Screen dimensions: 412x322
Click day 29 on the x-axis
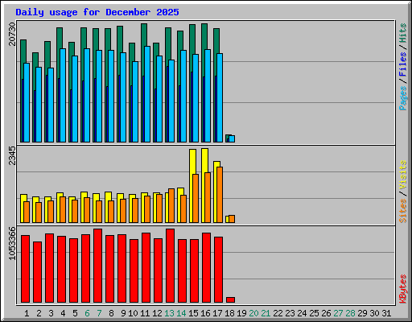click(x=362, y=313)
